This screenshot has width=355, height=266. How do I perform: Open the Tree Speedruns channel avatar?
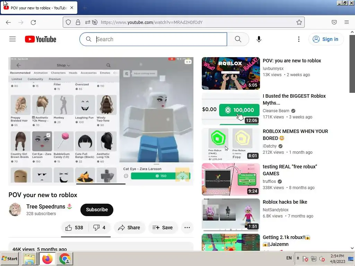(x=15, y=210)
